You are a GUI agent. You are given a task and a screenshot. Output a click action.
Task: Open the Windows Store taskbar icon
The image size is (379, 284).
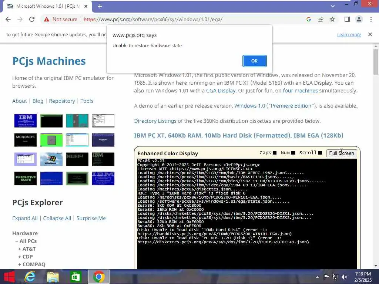pyautogui.click(x=76, y=277)
